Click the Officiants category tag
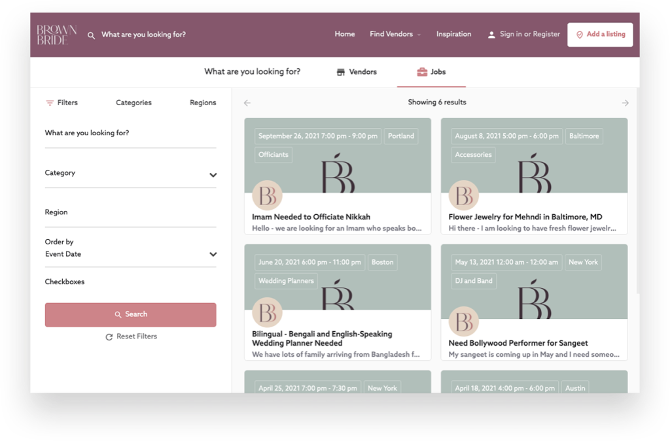Image resolution: width=670 pixels, height=441 pixels. (x=273, y=155)
